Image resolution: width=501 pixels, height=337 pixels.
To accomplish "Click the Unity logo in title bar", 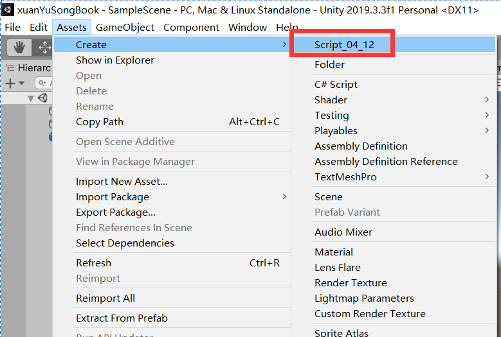I will (8, 10).
